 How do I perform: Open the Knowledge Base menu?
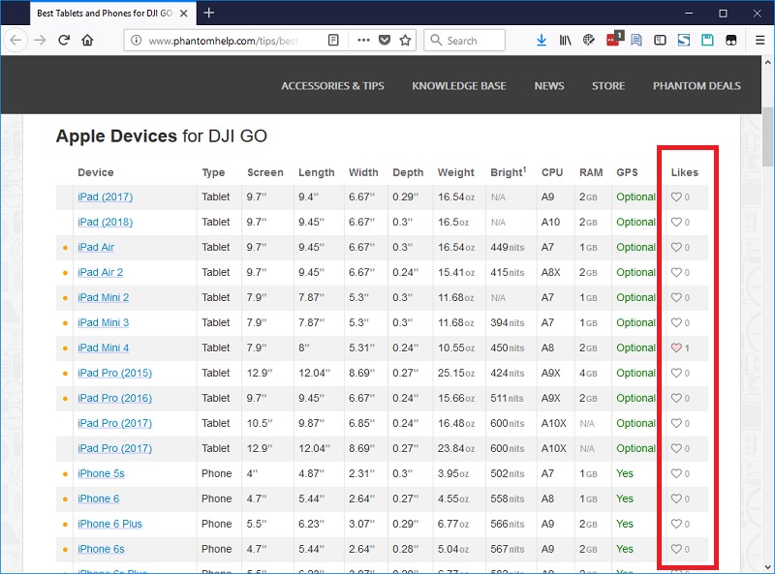pyautogui.click(x=459, y=86)
